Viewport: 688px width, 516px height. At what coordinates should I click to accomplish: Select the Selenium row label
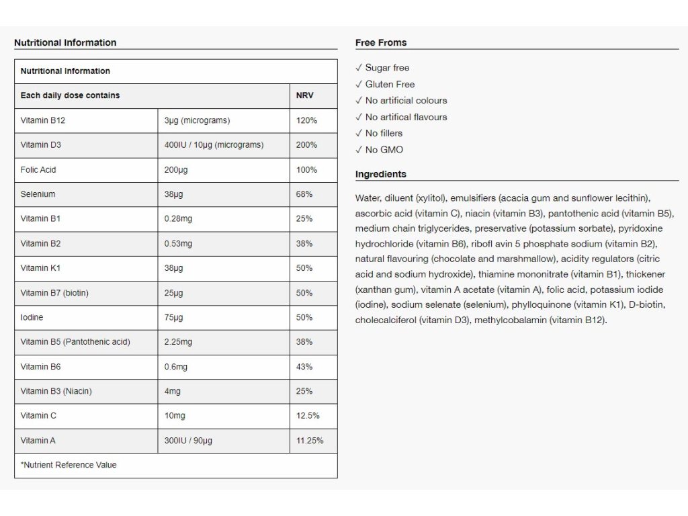38,194
